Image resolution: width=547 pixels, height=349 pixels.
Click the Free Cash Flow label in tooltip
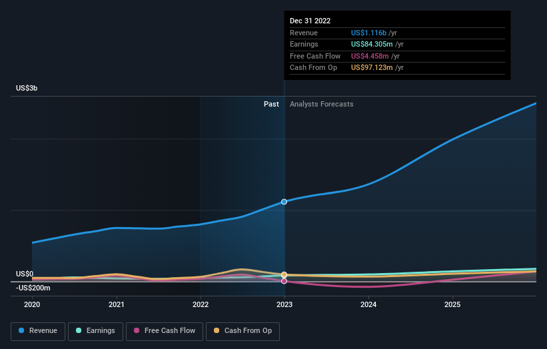pos(315,56)
